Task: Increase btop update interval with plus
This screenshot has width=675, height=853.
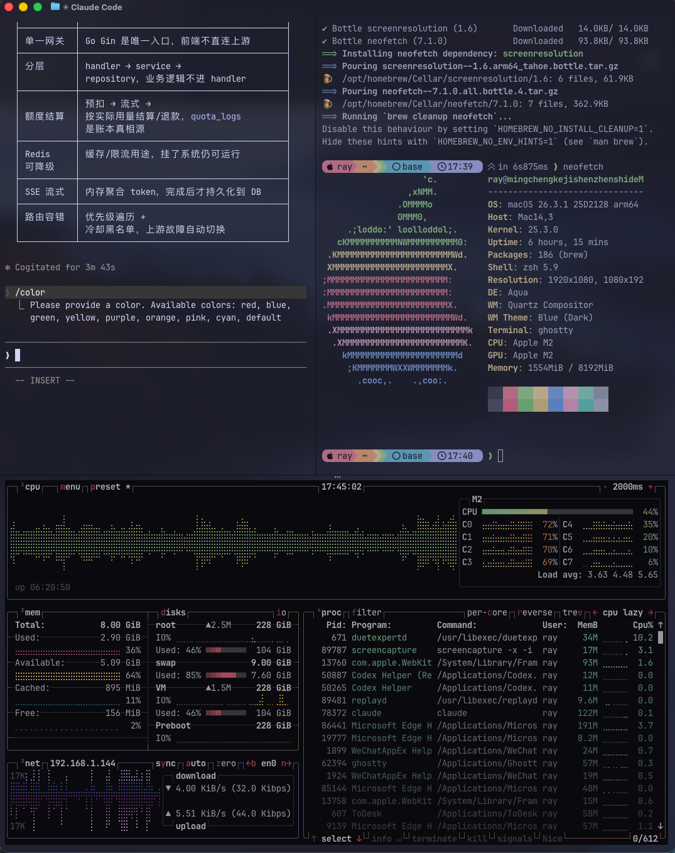Action: (x=651, y=487)
